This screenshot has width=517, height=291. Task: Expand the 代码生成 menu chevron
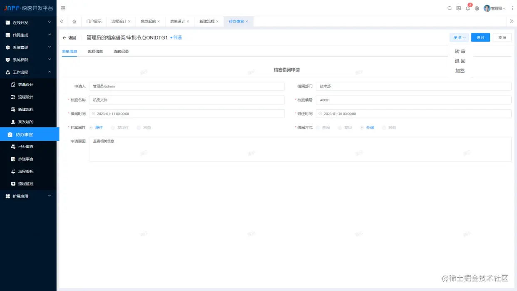[50, 35]
